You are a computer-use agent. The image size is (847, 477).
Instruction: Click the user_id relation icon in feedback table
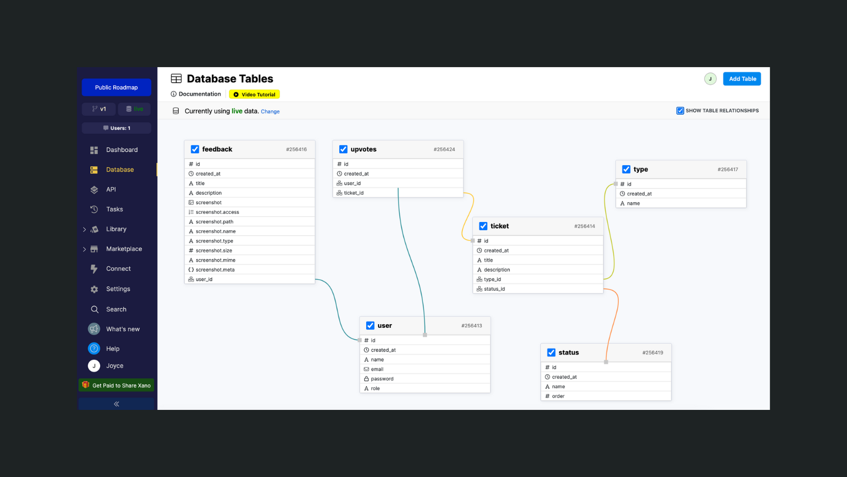coord(191,279)
